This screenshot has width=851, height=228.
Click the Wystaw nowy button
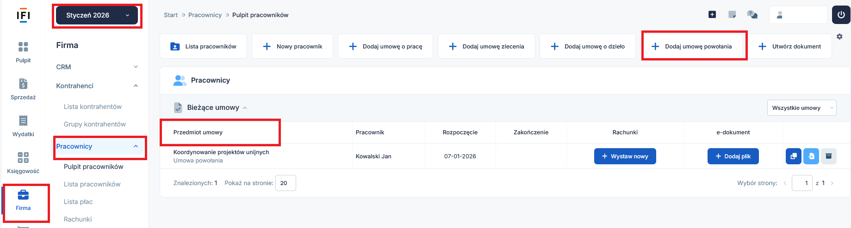pos(625,156)
